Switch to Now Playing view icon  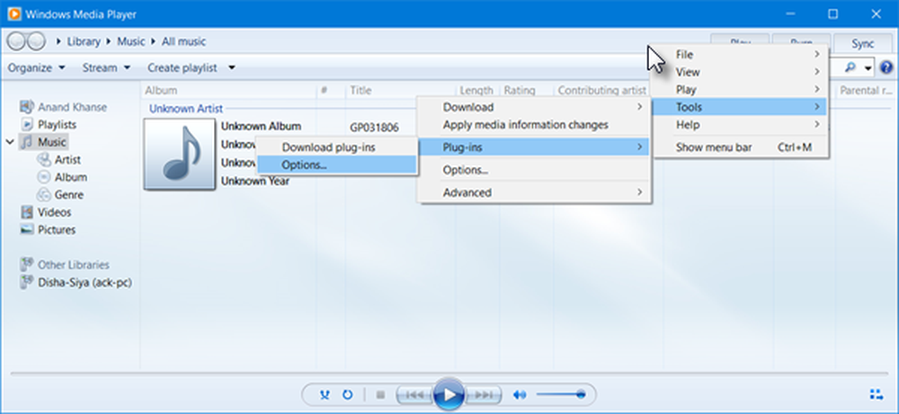click(x=876, y=394)
